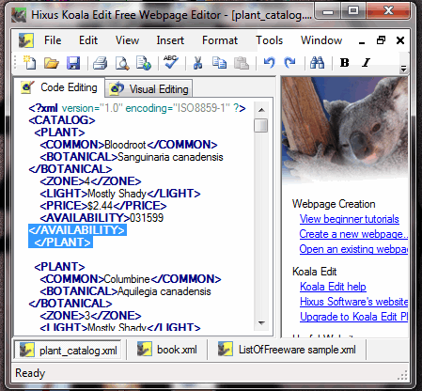The width and height of the screenshot is (422, 391).
Task: Switch to the book.xml document tab
Action: pyautogui.click(x=166, y=350)
